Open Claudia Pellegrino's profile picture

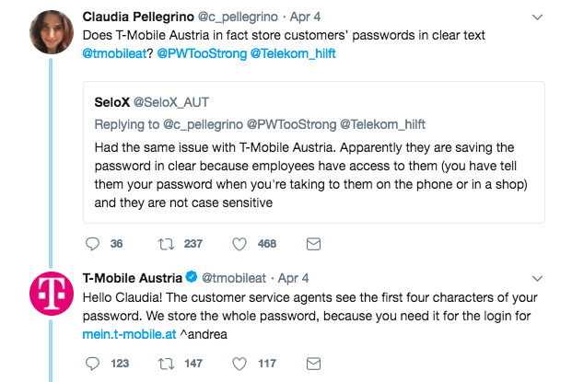pyautogui.click(x=52, y=33)
